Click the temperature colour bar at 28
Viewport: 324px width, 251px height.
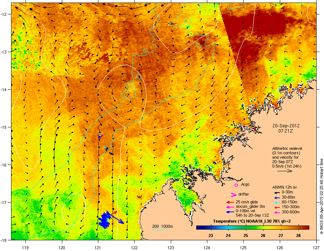click(x=298, y=227)
